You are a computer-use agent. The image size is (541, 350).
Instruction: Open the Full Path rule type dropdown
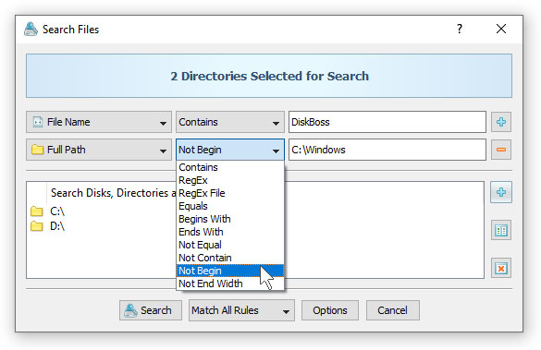(x=99, y=150)
